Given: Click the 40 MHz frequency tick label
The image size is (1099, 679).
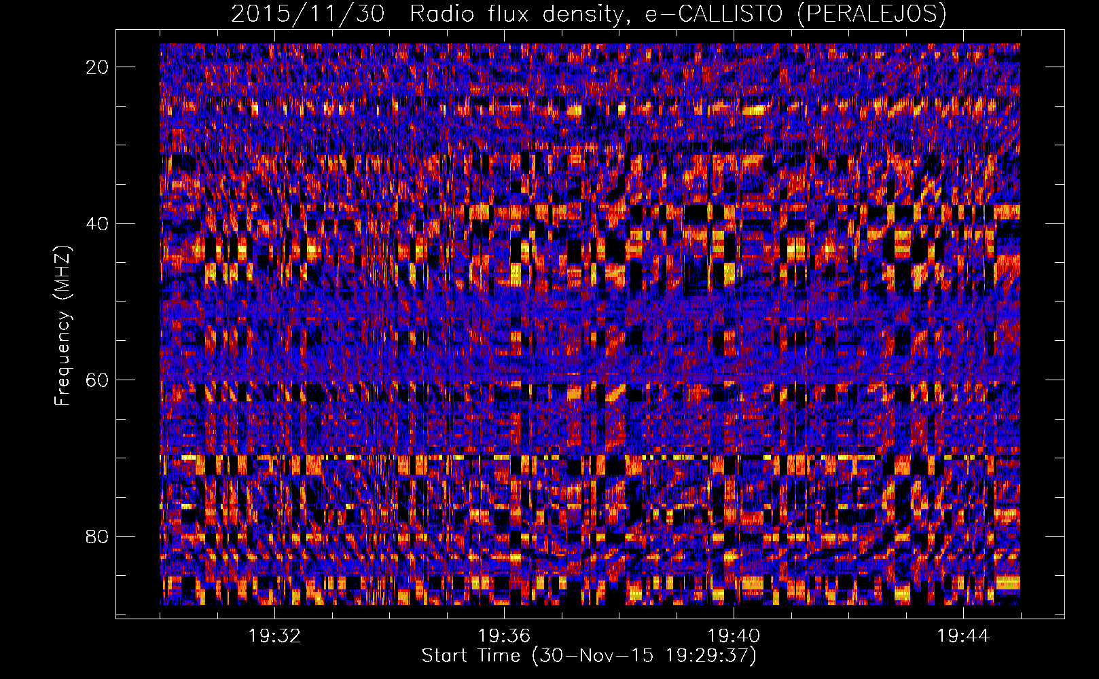Looking at the screenshot, I should pos(98,223).
